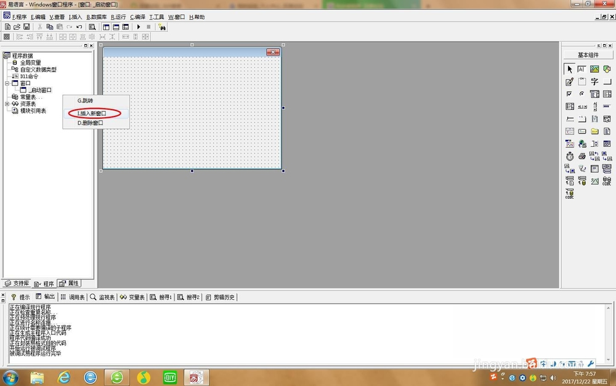Collapse the 窗口 tree node
Viewport: 616px width, 386px height.
pos(7,83)
